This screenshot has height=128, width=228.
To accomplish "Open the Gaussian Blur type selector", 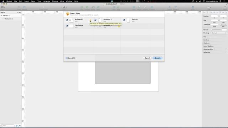I will click(214, 49).
